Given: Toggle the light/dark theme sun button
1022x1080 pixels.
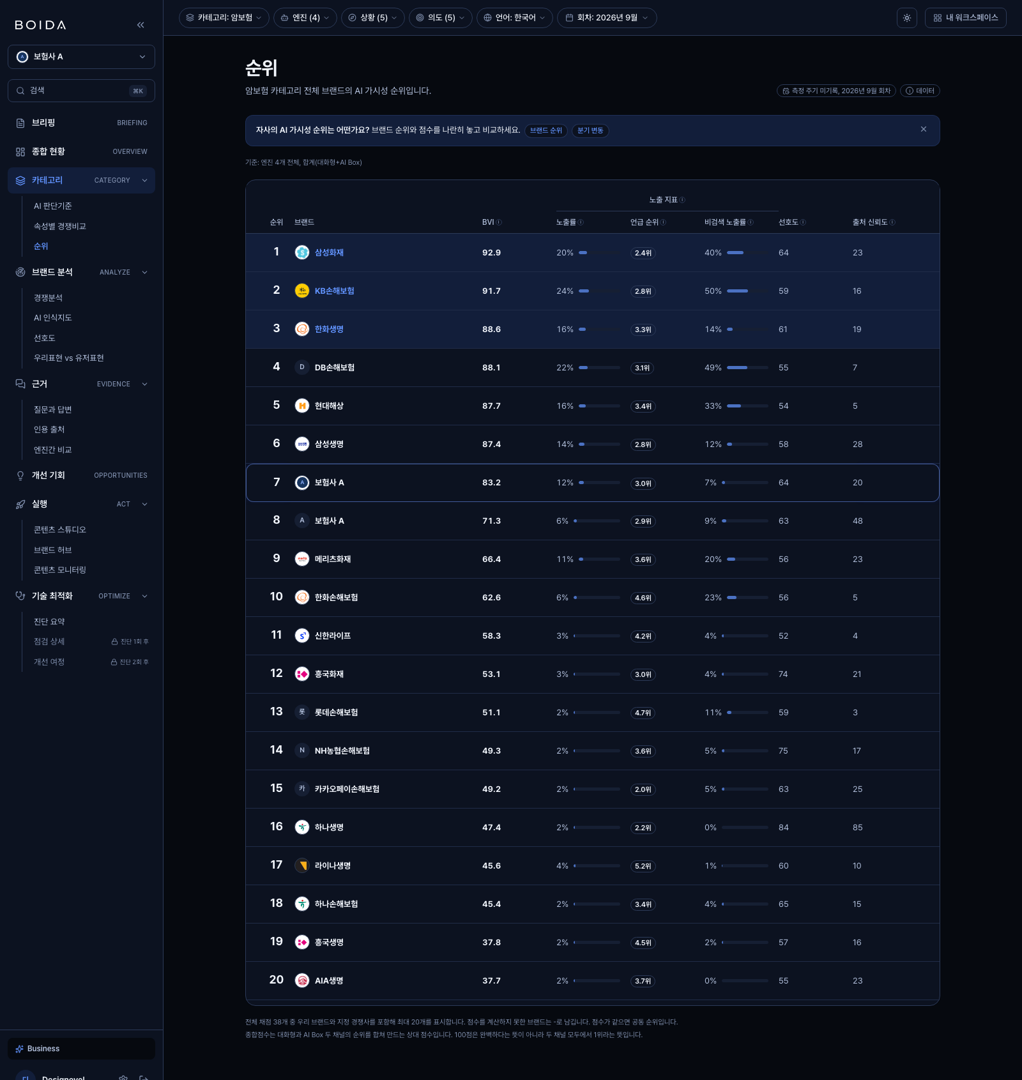Looking at the screenshot, I should (907, 18).
